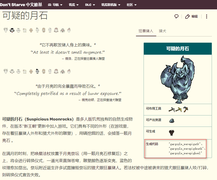Click the quote "Completely petrified as a result of lunar exposure."
The width and height of the screenshot is (217, 180).
[68, 93]
